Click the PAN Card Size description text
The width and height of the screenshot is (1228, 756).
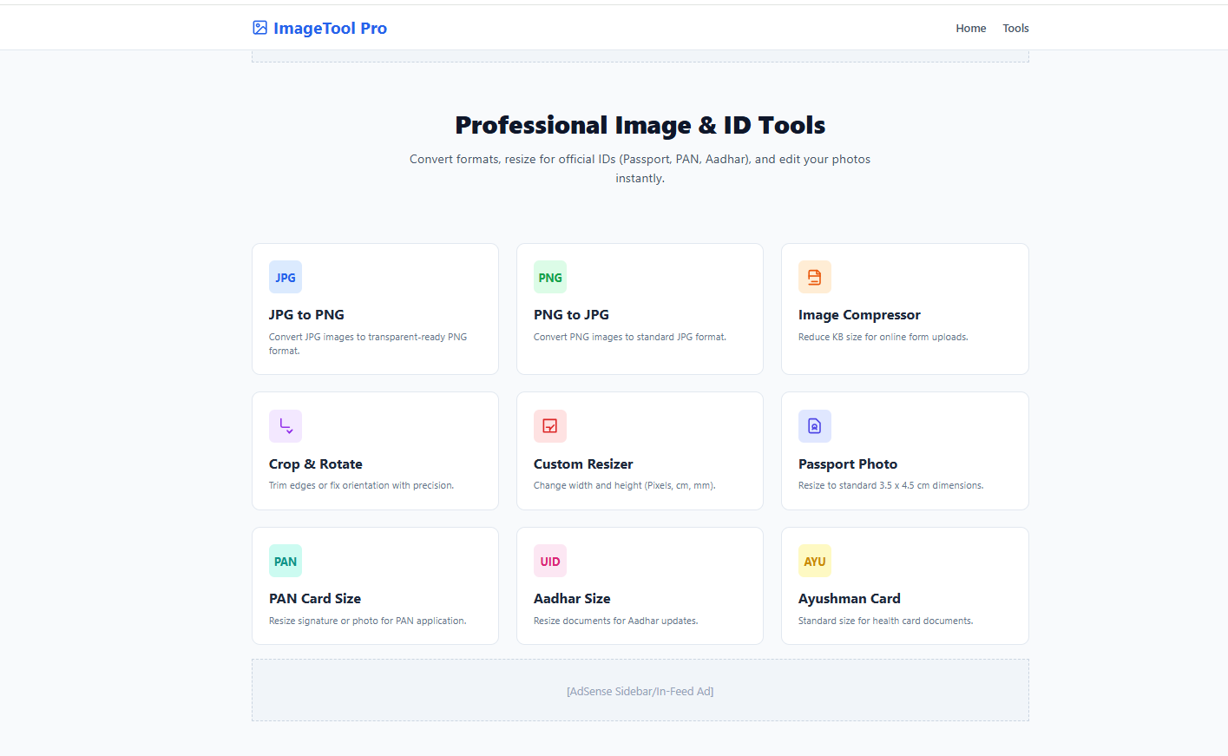pos(367,621)
